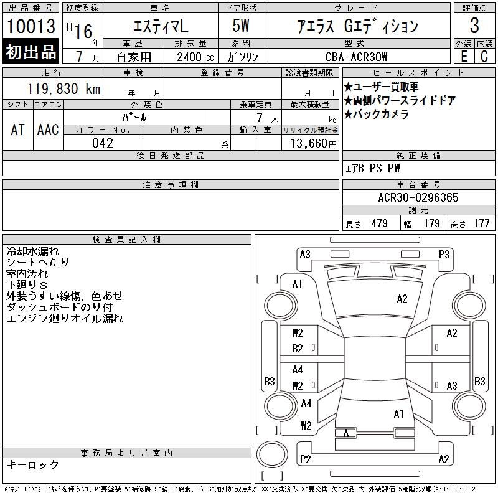Click the color number 042
Image resolution: width=498 pixels, height=498 pixels.
[x=103, y=143]
